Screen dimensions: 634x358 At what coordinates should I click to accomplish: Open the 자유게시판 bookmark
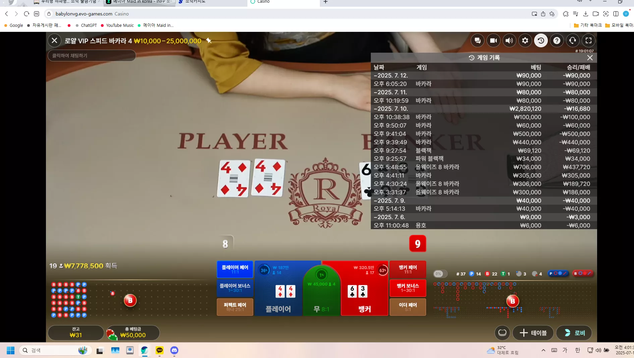44,25
